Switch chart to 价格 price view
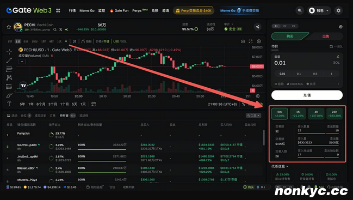The height and width of the screenshot is (200, 353). point(98,41)
